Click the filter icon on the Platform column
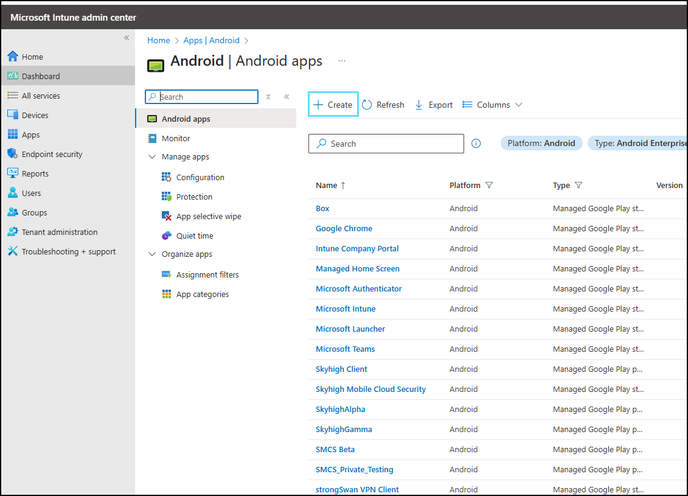The image size is (688, 496). (x=489, y=185)
